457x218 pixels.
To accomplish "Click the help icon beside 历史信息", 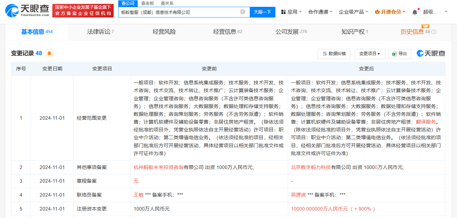I will (x=434, y=32).
